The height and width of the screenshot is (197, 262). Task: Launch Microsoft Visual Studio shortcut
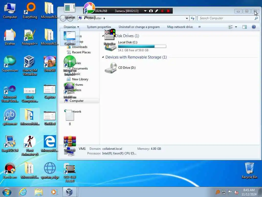pos(10,94)
